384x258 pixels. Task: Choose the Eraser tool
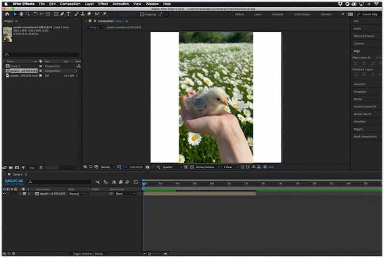[x=89, y=14]
